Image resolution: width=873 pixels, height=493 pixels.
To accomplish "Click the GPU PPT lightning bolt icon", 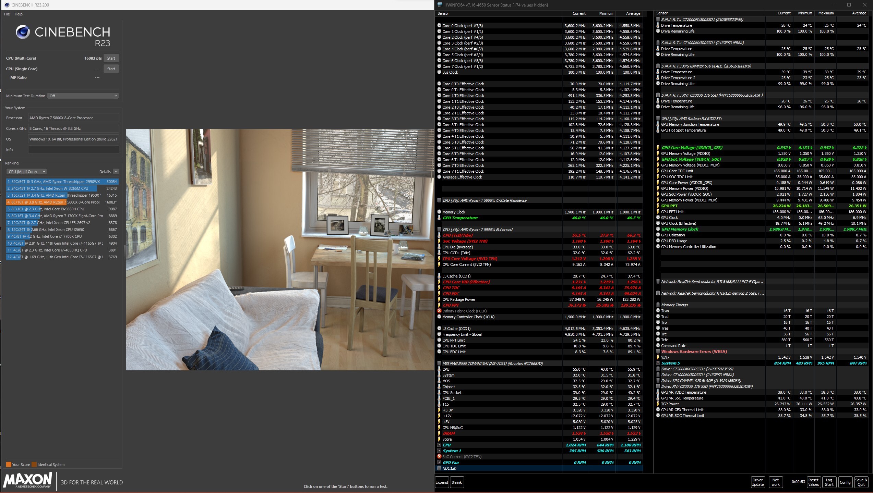I will coord(658,206).
